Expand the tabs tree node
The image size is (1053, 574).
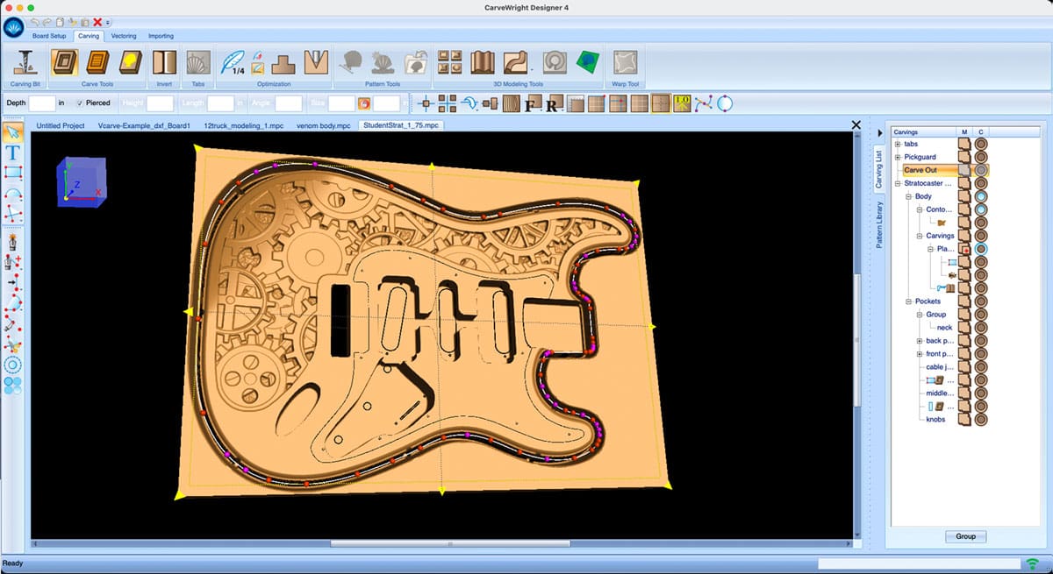(x=898, y=144)
